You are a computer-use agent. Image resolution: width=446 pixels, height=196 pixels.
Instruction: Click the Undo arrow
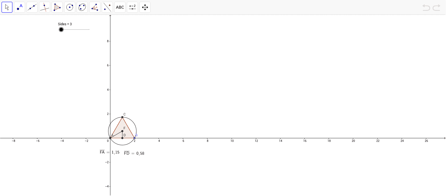426,7
